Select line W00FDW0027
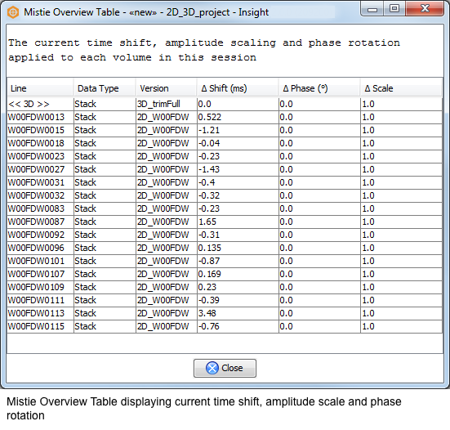 (x=41, y=169)
